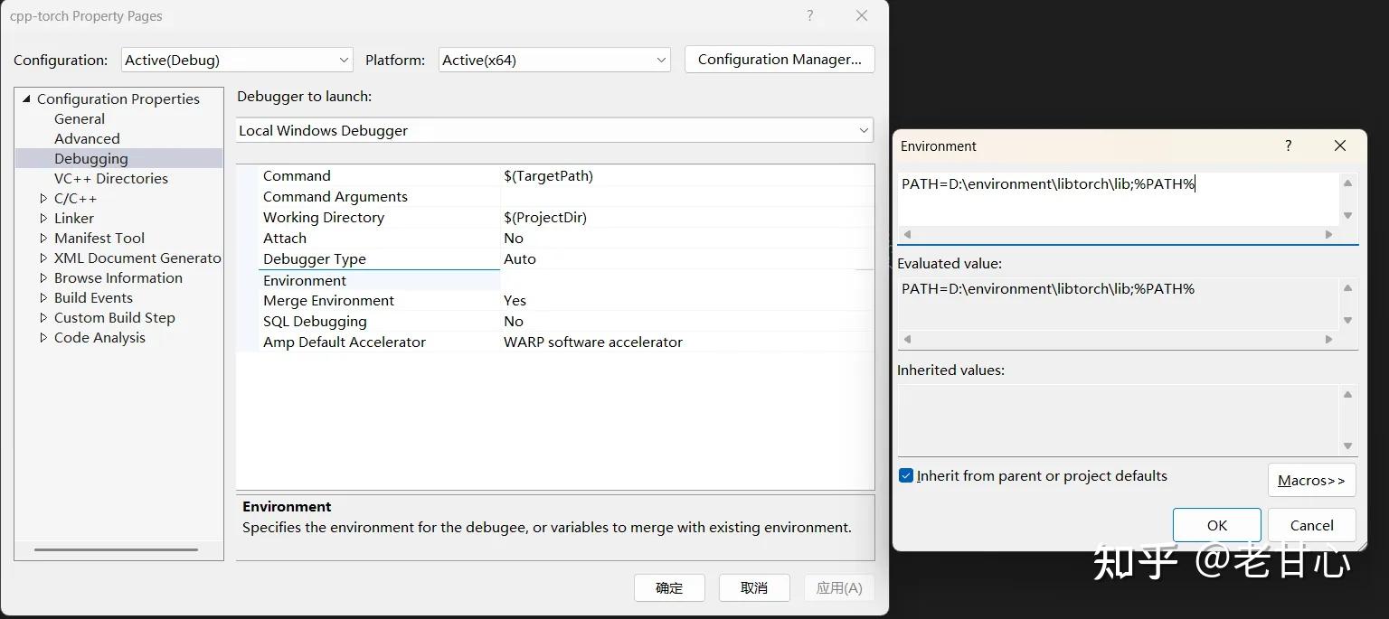Click the scroll-down arrow beside PATH text field
Screen dimensions: 1389x619
[x=1347, y=215]
